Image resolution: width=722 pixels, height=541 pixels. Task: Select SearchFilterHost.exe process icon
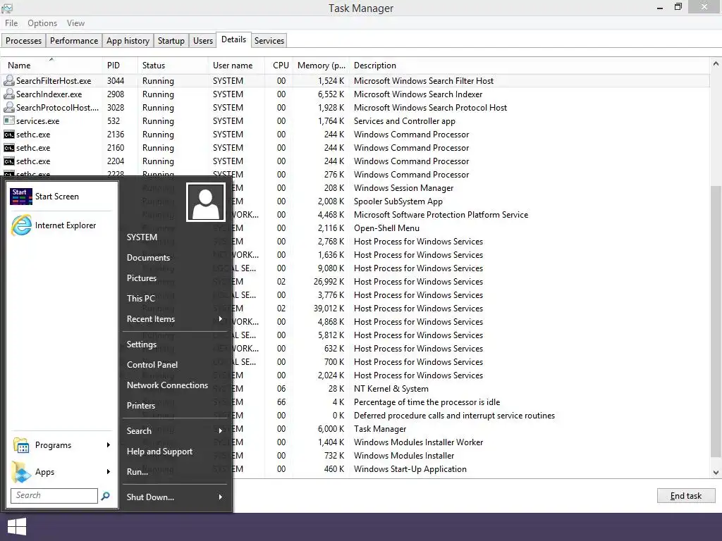8,80
